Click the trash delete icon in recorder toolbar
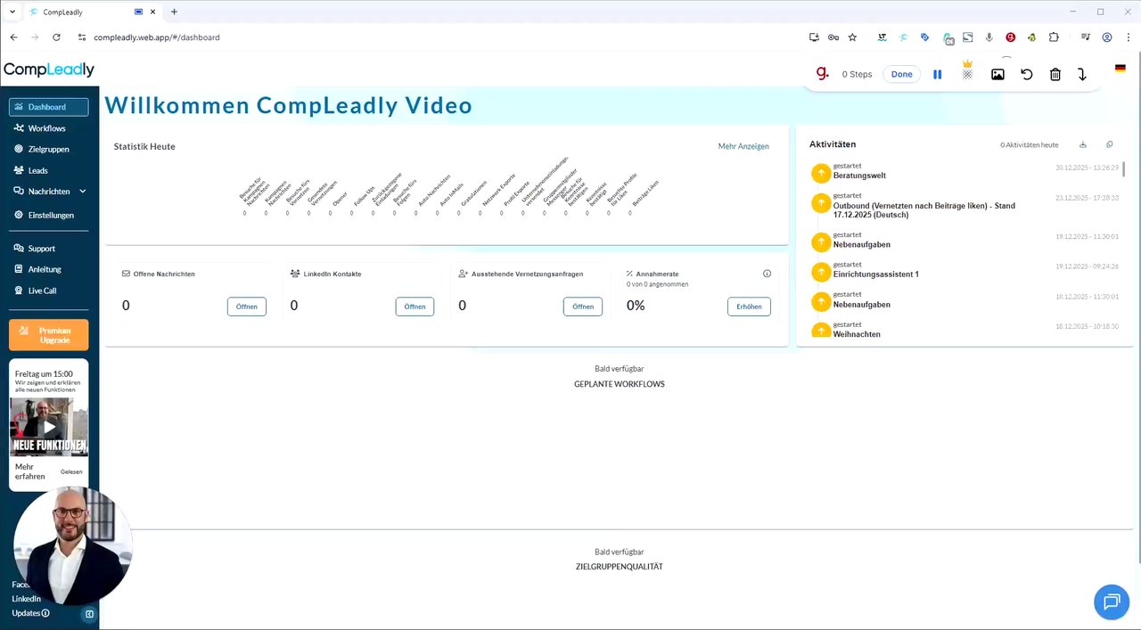Screen dimensions: 1141x630 click(x=1055, y=75)
